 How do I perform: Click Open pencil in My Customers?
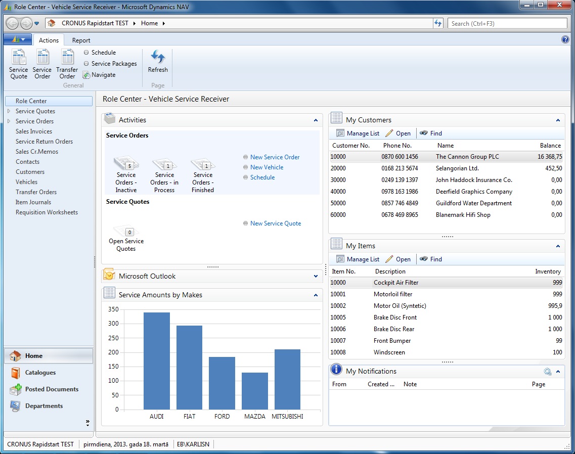(x=398, y=133)
